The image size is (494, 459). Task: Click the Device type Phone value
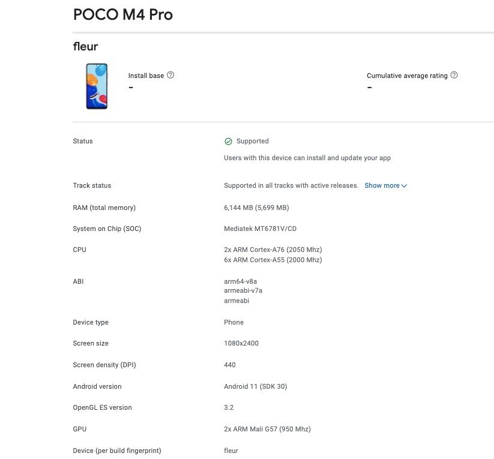233,322
